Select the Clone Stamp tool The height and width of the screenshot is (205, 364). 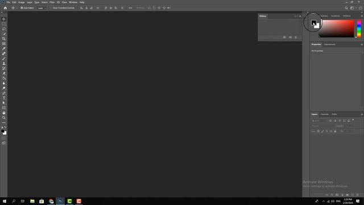(4, 63)
